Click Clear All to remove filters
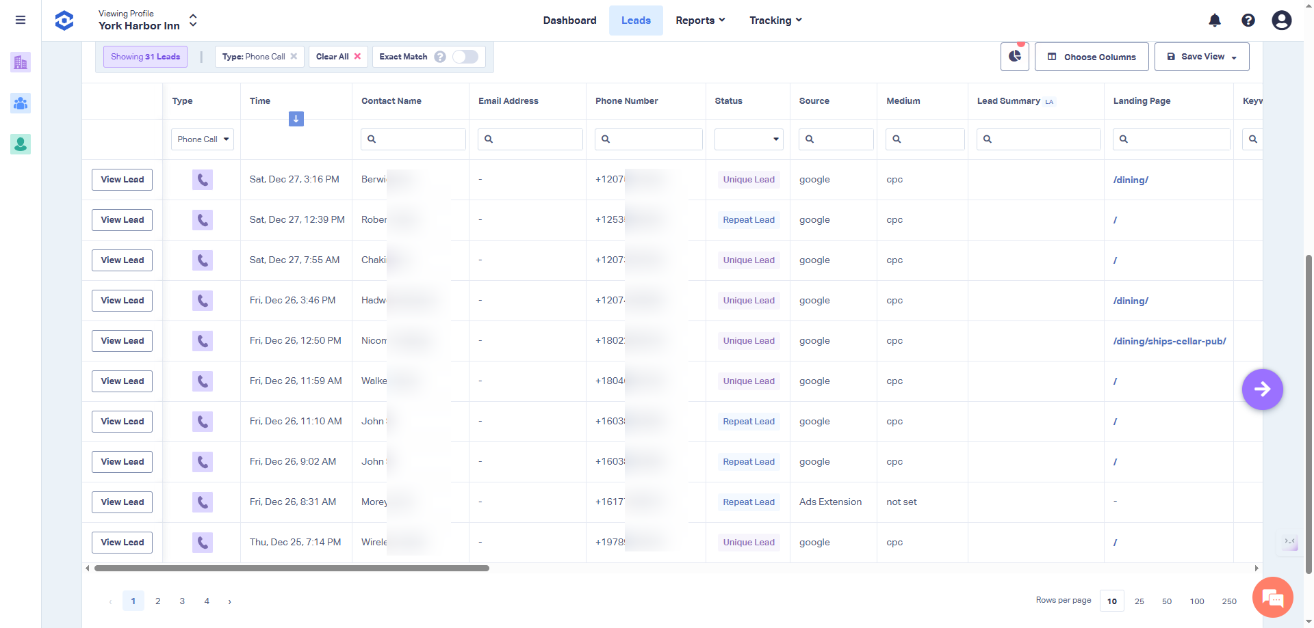This screenshot has height=628, width=1314. click(337, 57)
